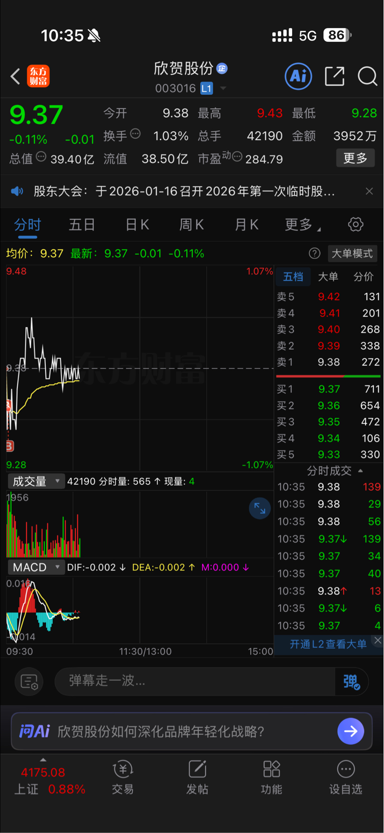The height and width of the screenshot is (833, 384).
Task: Switch to 日K chart tab
Action: 137,225
